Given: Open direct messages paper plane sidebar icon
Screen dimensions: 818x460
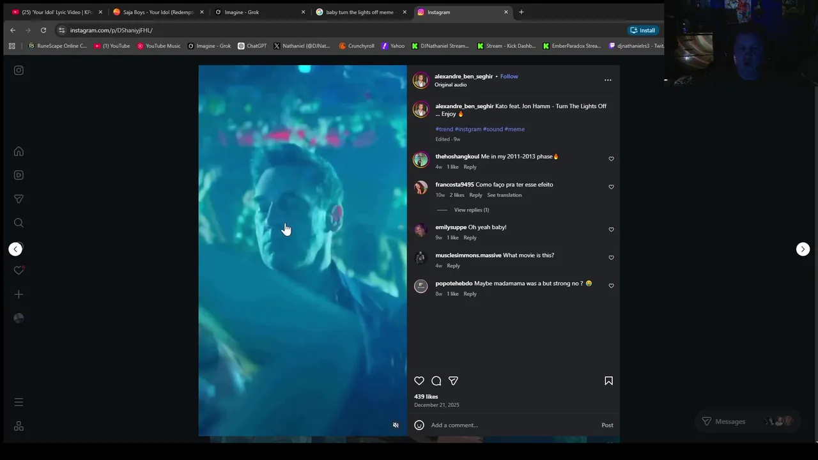Looking at the screenshot, I should coord(19,199).
